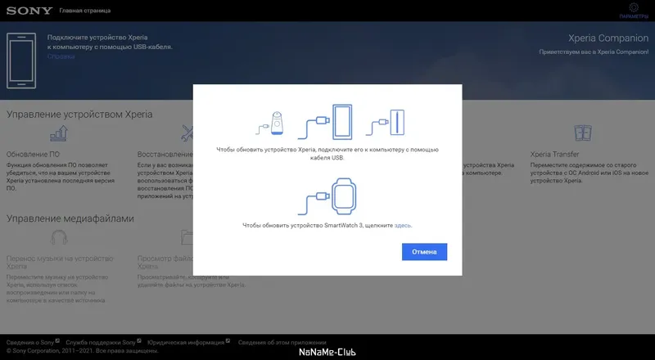This screenshot has width=655, height=360.
Task: Go to Главная страница
Action: pyautogui.click(x=85, y=11)
